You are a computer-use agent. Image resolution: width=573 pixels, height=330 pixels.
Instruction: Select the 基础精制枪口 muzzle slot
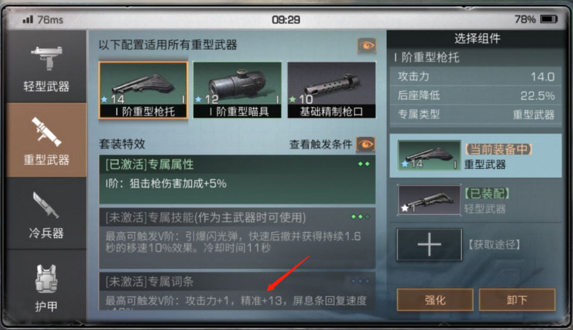[x=331, y=90]
